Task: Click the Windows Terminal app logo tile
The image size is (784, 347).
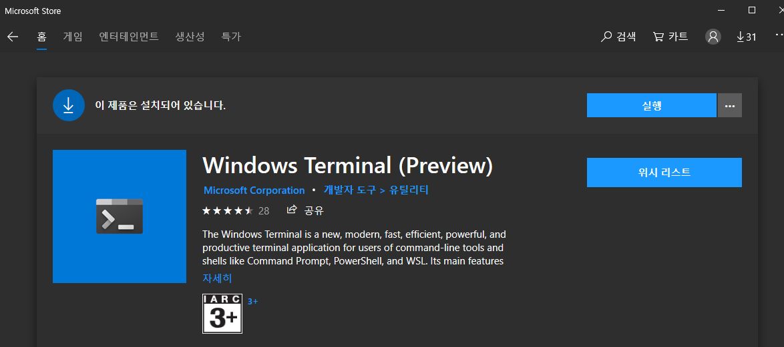Action: pos(120,216)
